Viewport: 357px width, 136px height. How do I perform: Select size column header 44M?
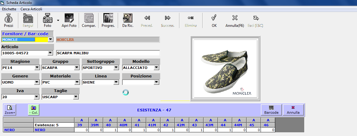[239, 125]
